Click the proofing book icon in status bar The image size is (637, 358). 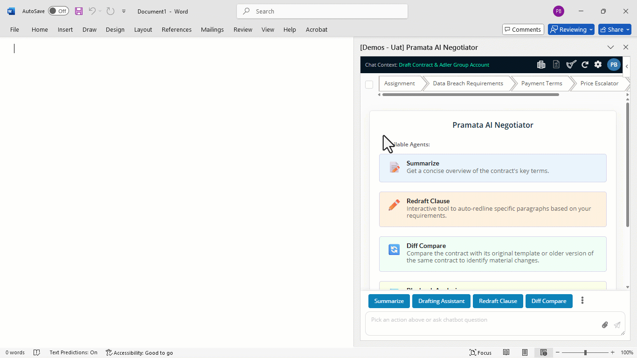[37, 352]
